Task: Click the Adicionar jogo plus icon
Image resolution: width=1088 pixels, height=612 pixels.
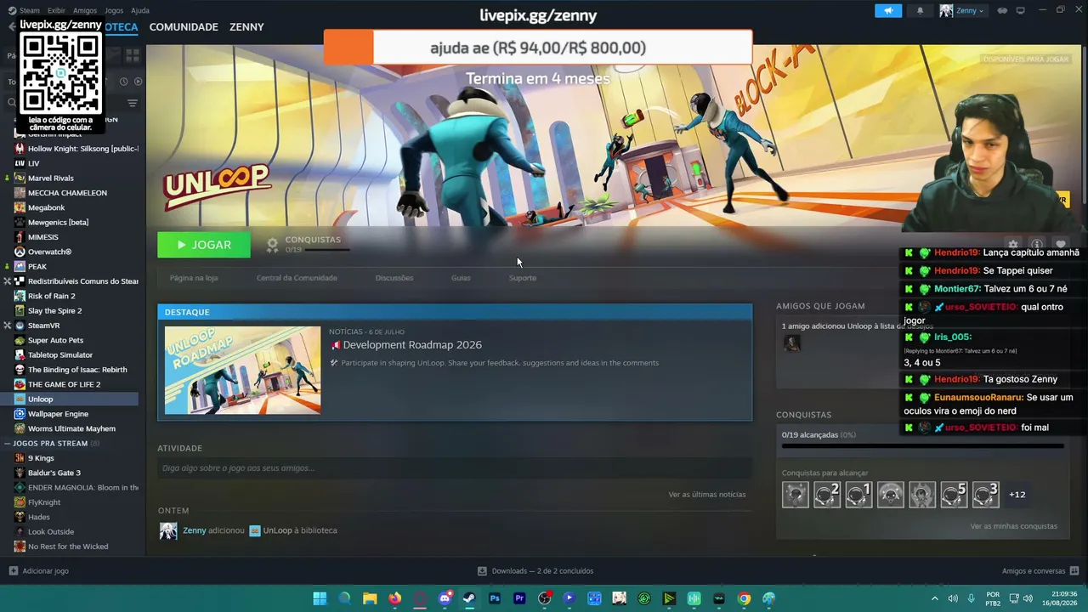Action: click(13, 571)
